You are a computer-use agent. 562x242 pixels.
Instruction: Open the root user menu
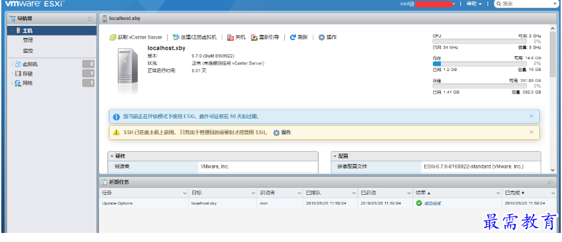tap(427, 4)
